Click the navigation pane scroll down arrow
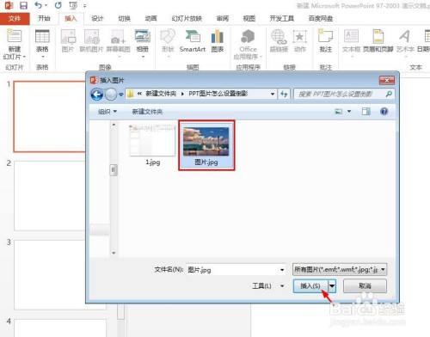The image size is (430, 337). coord(114,253)
